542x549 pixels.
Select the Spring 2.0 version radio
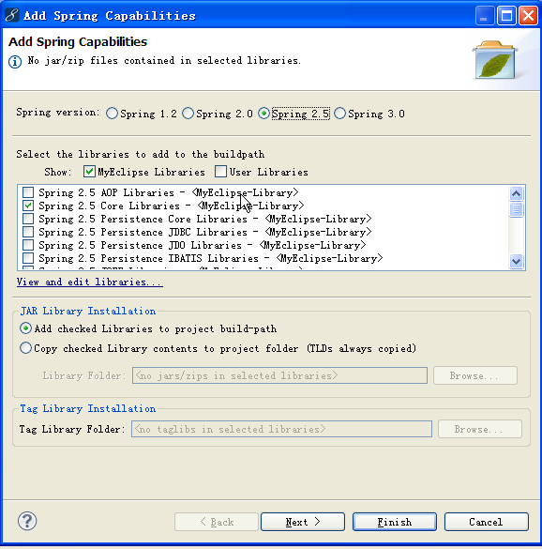click(188, 114)
